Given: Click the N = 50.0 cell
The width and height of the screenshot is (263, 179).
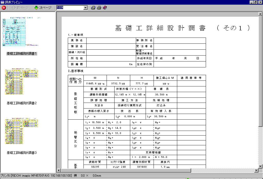Looking at the screenshot, I should pos(165,157).
